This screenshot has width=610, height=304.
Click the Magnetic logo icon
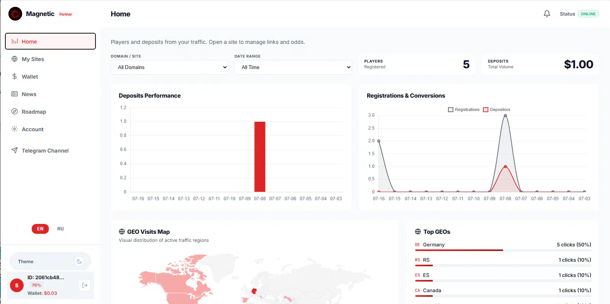[15, 14]
